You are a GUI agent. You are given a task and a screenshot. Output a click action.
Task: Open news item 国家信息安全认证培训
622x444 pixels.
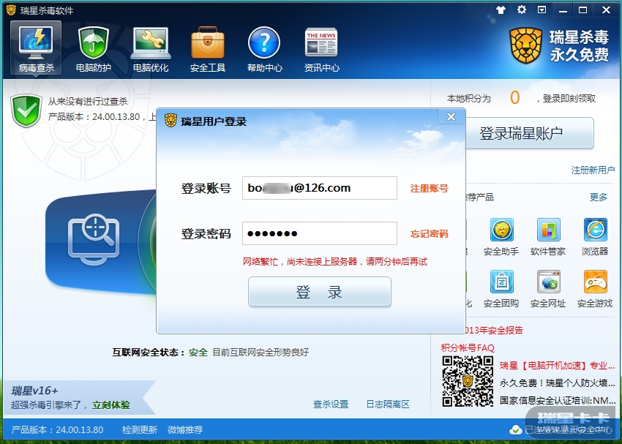558,400
